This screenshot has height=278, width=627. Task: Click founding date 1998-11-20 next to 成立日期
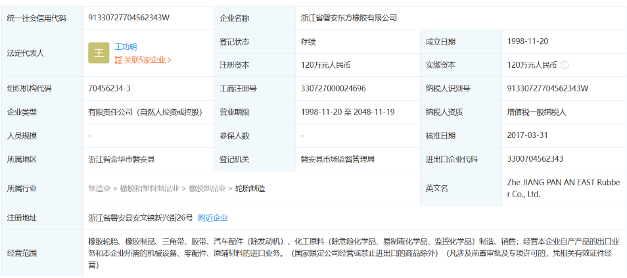tap(528, 41)
